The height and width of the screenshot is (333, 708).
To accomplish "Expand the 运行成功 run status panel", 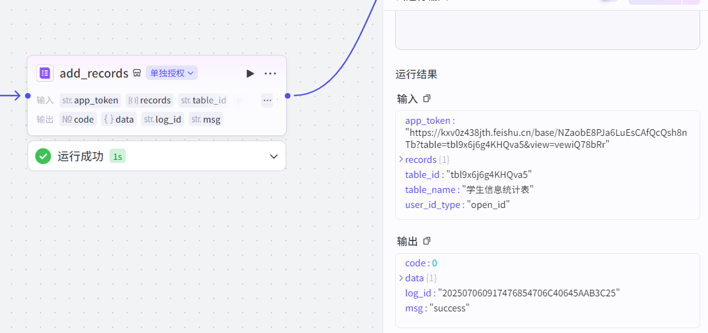I will [274, 156].
